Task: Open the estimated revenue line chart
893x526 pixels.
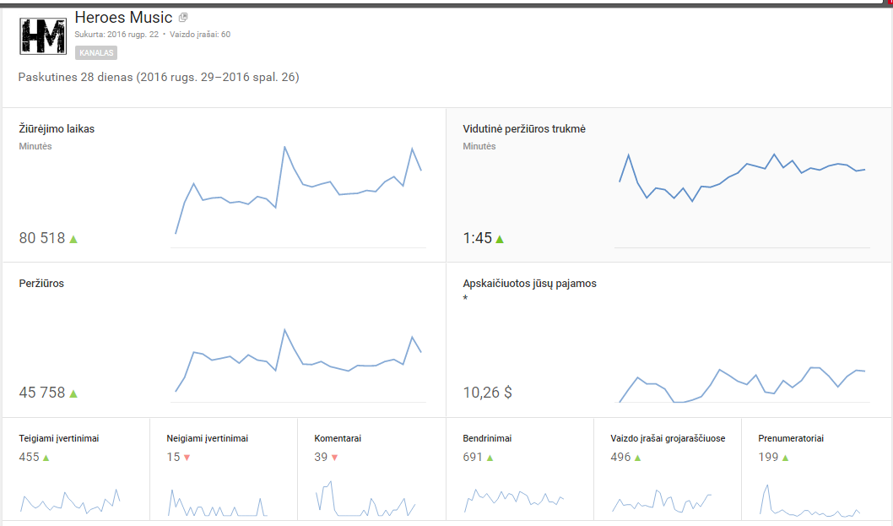Action: [x=742, y=383]
